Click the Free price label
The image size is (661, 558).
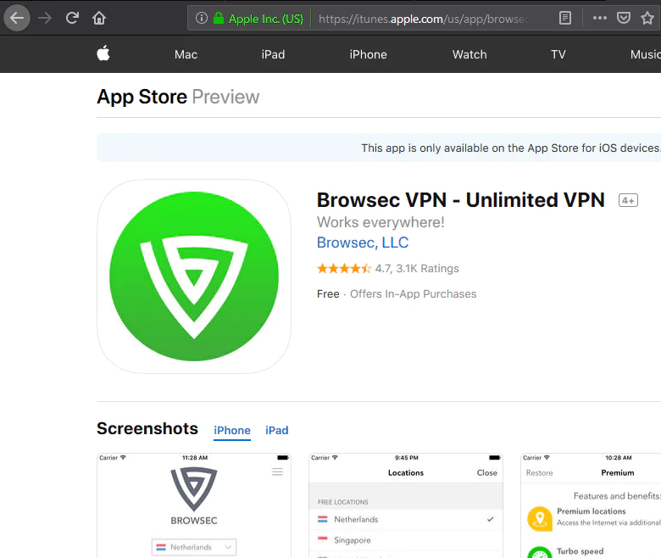(328, 294)
